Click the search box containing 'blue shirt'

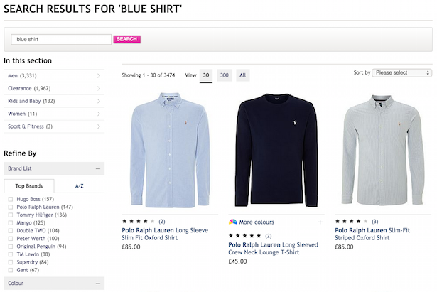click(x=61, y=39)
